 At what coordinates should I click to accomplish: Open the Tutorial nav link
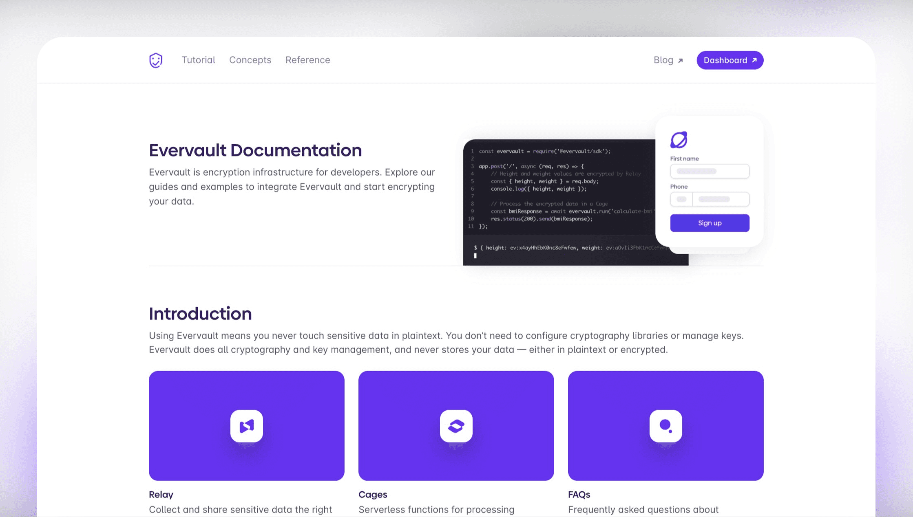pos(198,60)
